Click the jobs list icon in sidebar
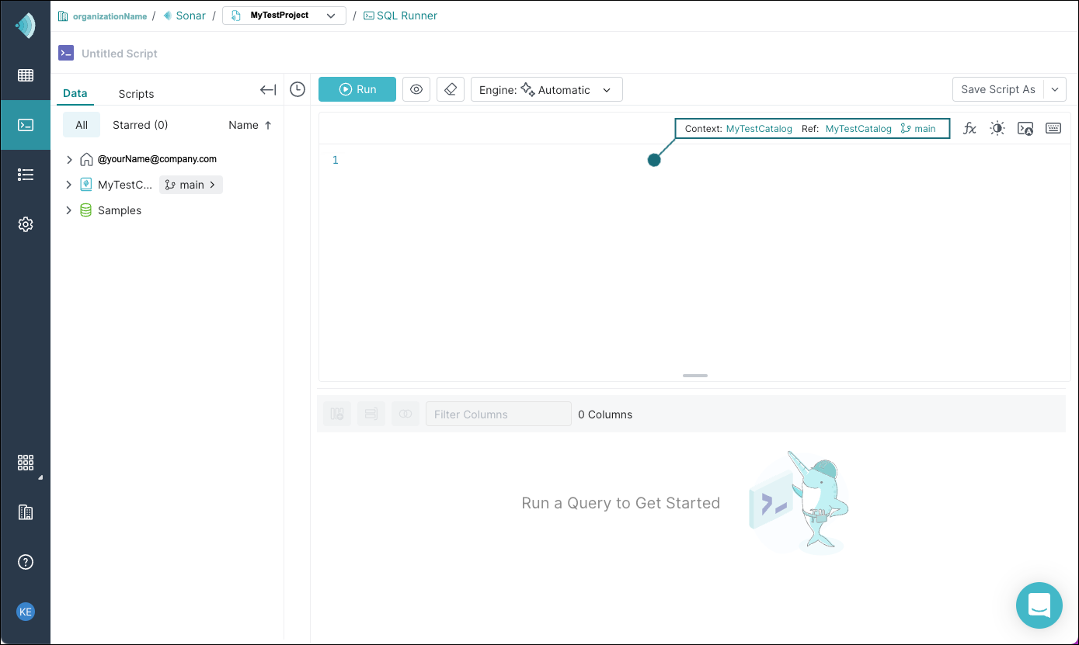This screenshot has width=1079, height=645. pos(26,174)
